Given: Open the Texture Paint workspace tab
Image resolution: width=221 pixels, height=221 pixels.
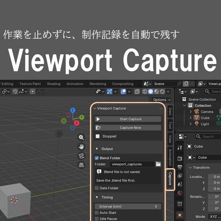Looking at the screenshot, I should [30, 84].
